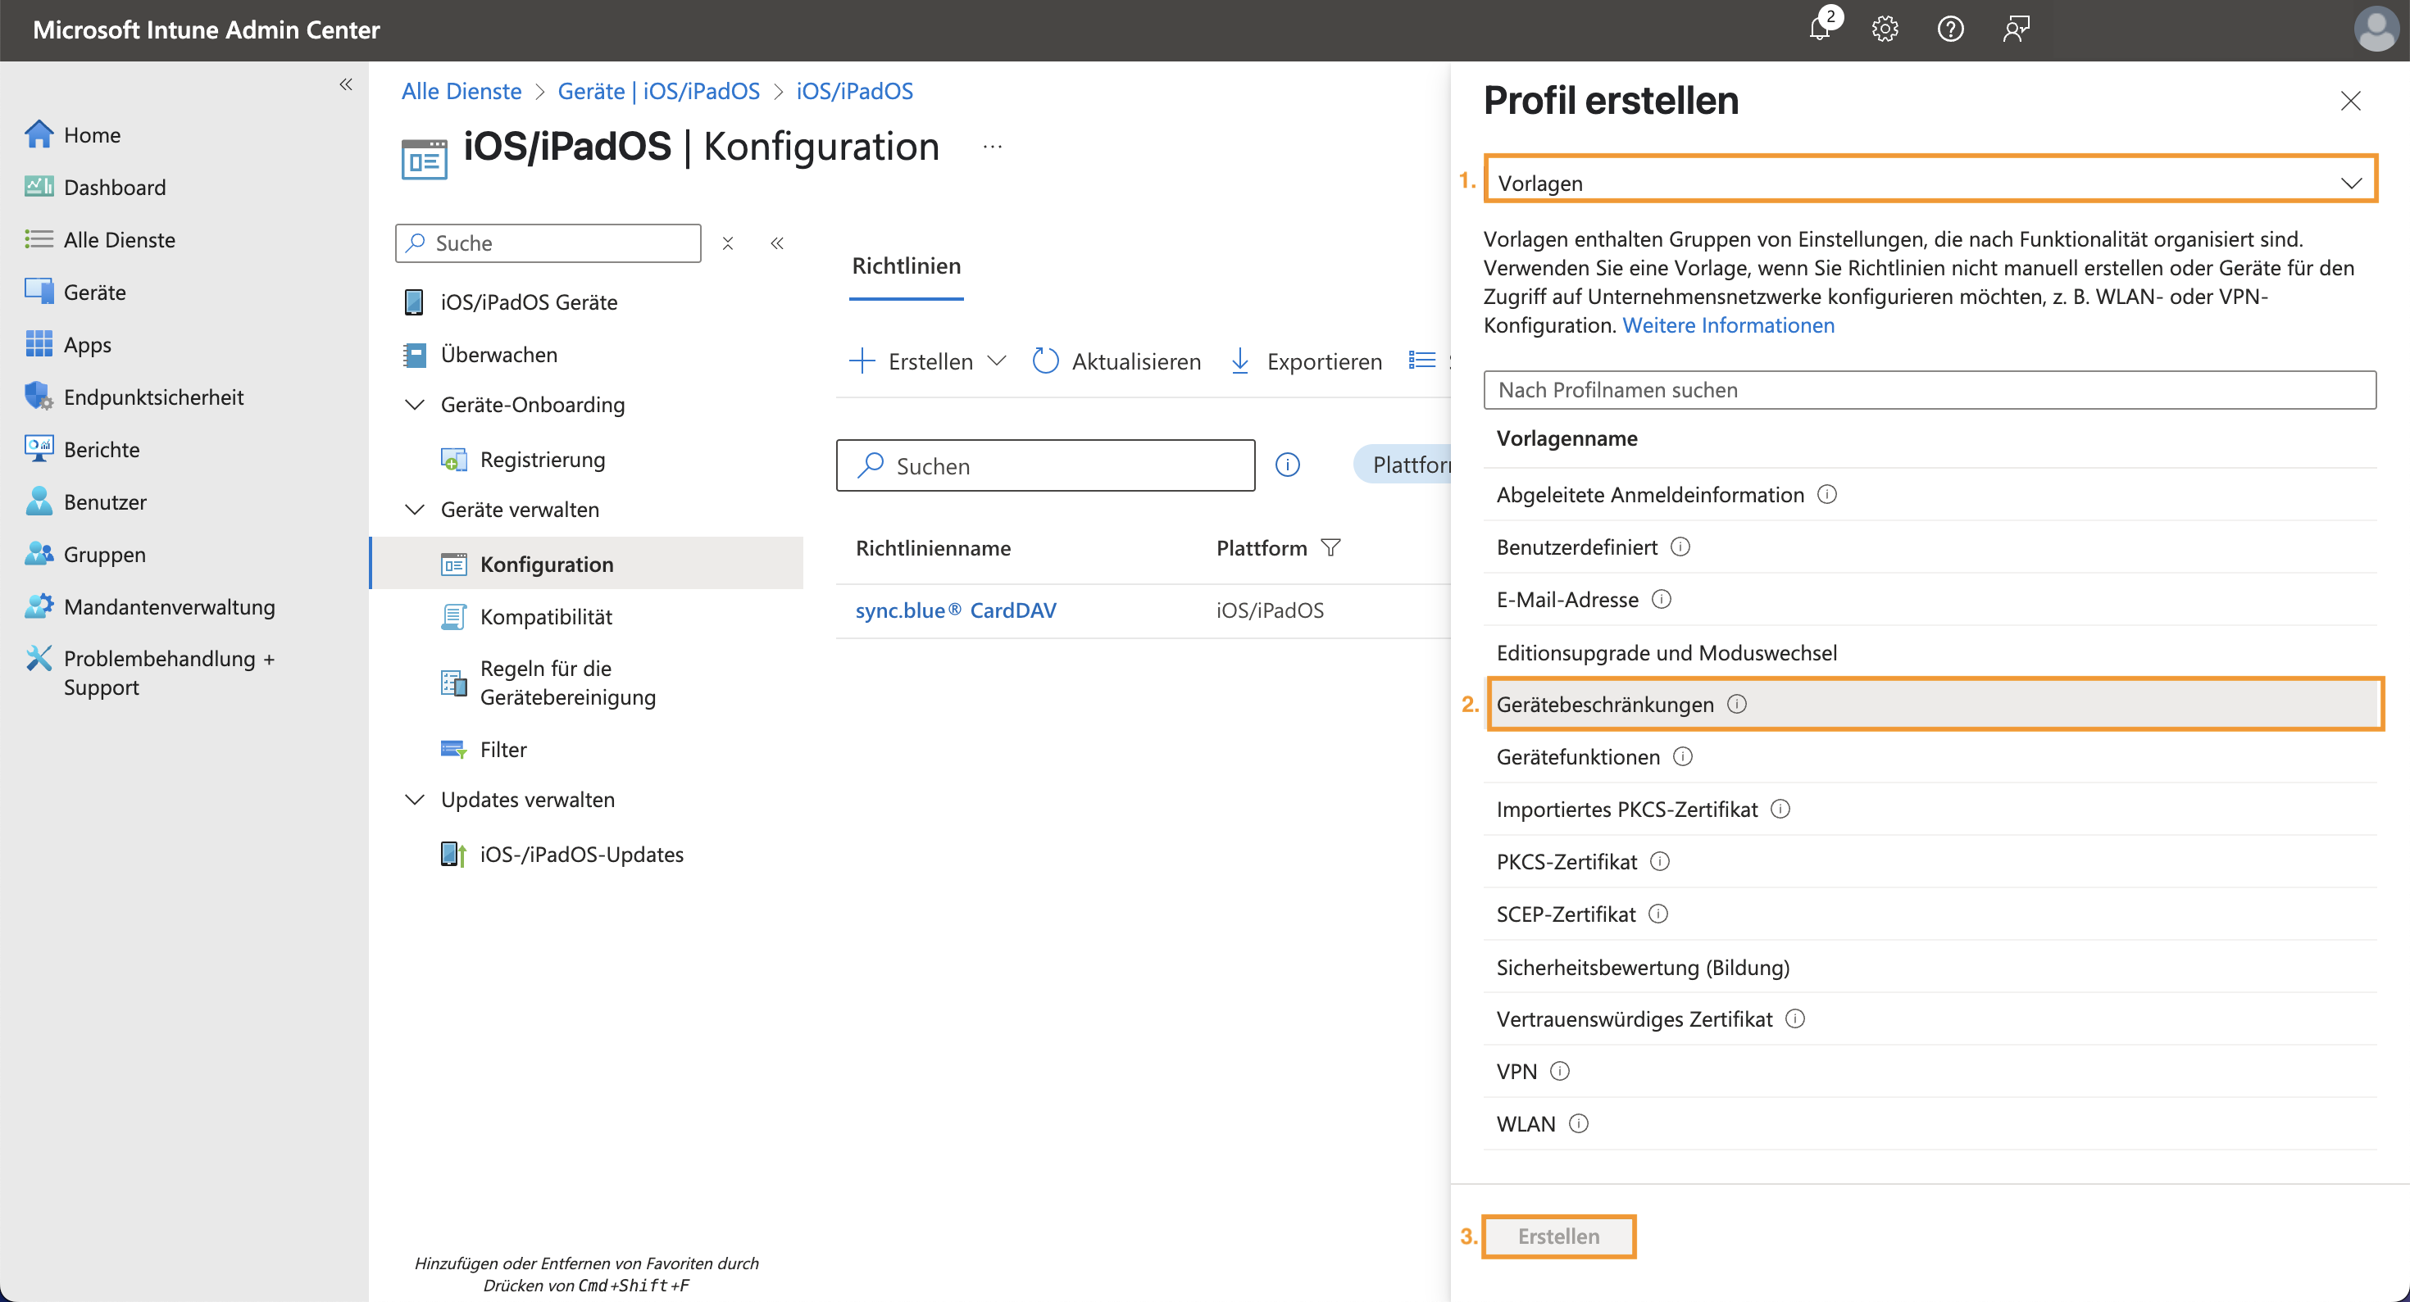Click the info icon beside Suchen
Image resolution: width=2410 pixels, height=1302 pixels.
tap(1287, 465)
